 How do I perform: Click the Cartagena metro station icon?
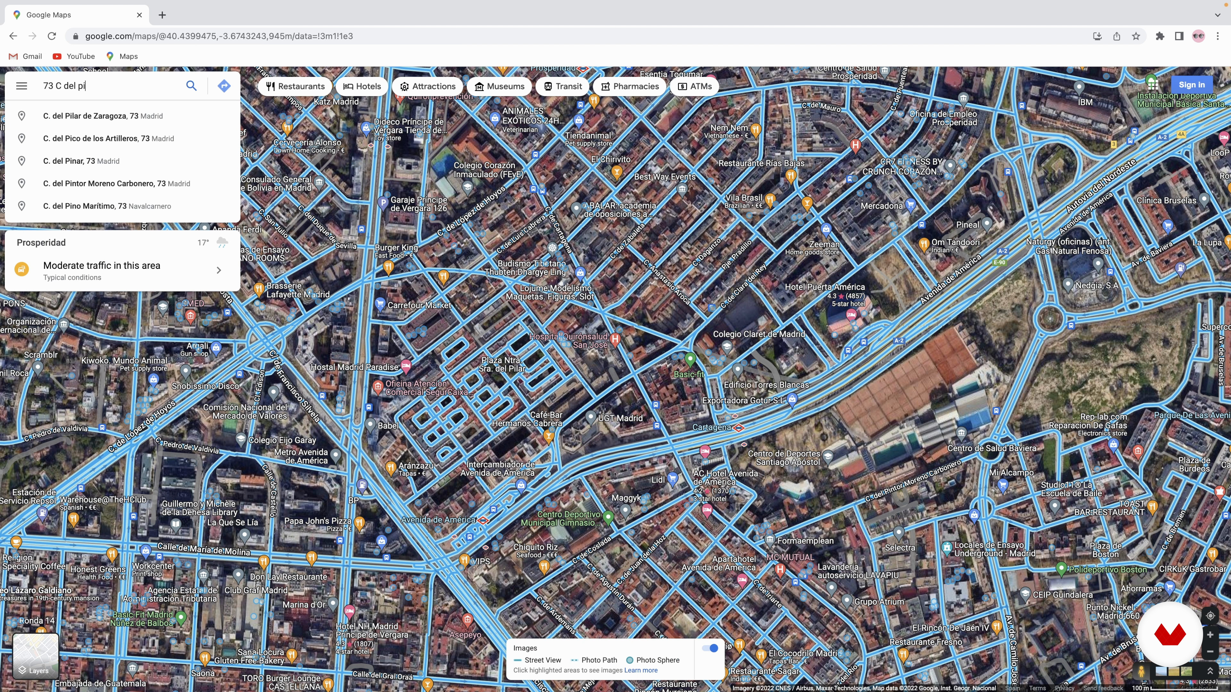click(x=738, y=427)
